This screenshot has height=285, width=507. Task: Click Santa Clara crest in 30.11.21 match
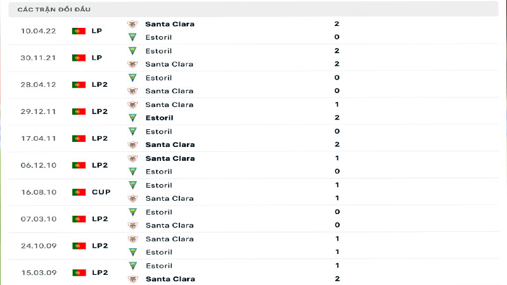[x=132, y=64]
